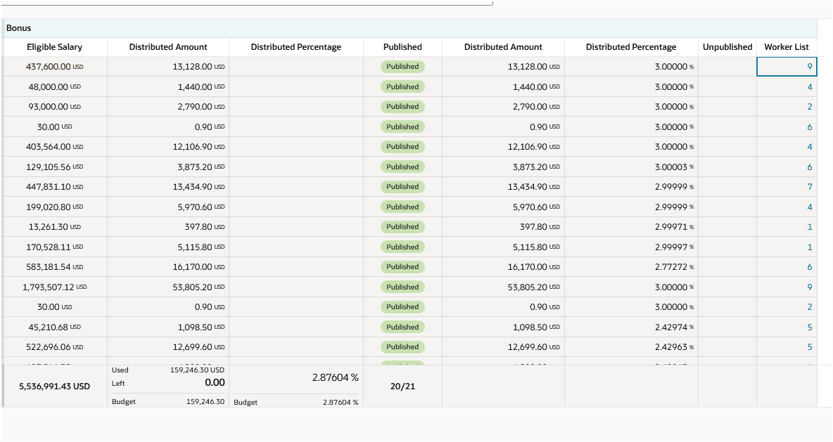Select eligible salary cell 170,528.11 USD
Viewport: 833px width, 442px height.
pyautogui.click(x=55, y=247)
